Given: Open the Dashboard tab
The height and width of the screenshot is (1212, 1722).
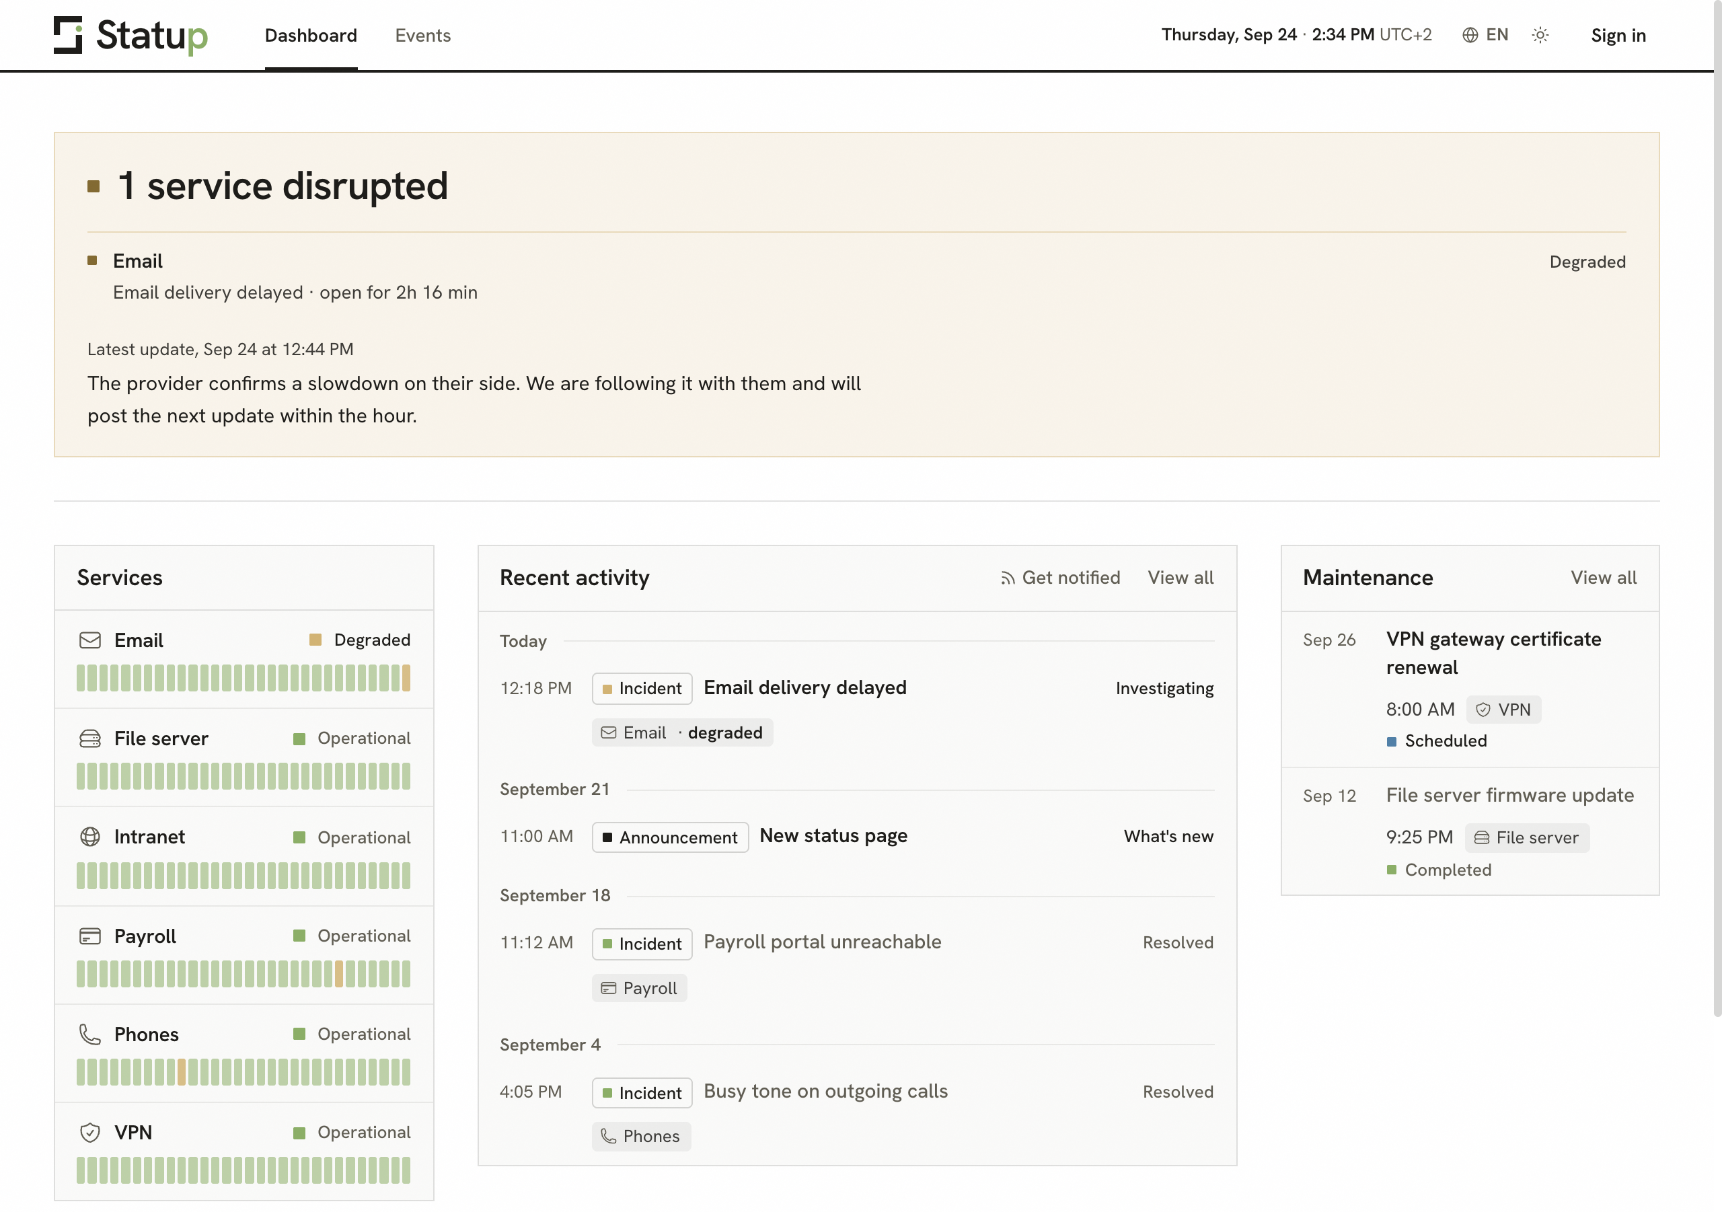Looking at the screenshot, I should coord(311,35).
